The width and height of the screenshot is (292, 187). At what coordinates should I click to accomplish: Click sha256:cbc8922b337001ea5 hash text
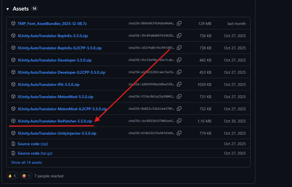tap(151, 121)
